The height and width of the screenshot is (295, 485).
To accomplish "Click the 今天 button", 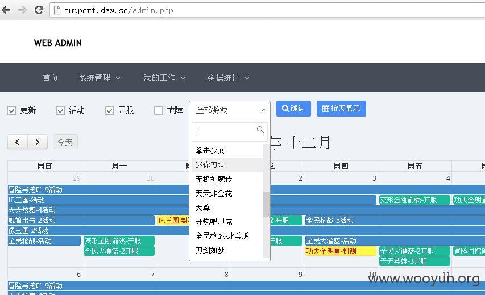I will pyautogui.click(x=65, y=142).
